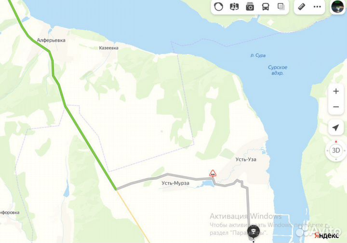The width and height of the screenshot is (347, 243).
Task: Click the Казеевка settlement label
Action: tap(108, 48)
